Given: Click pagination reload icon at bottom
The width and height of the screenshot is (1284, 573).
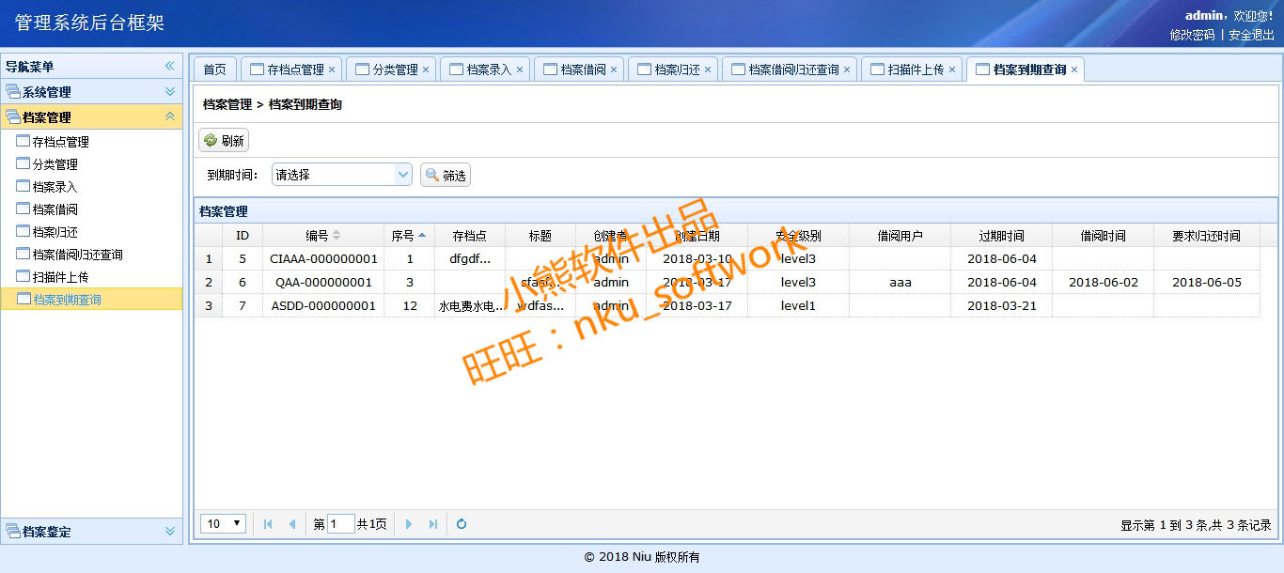Looking at the screenshot, I should [x=462, y=524].
